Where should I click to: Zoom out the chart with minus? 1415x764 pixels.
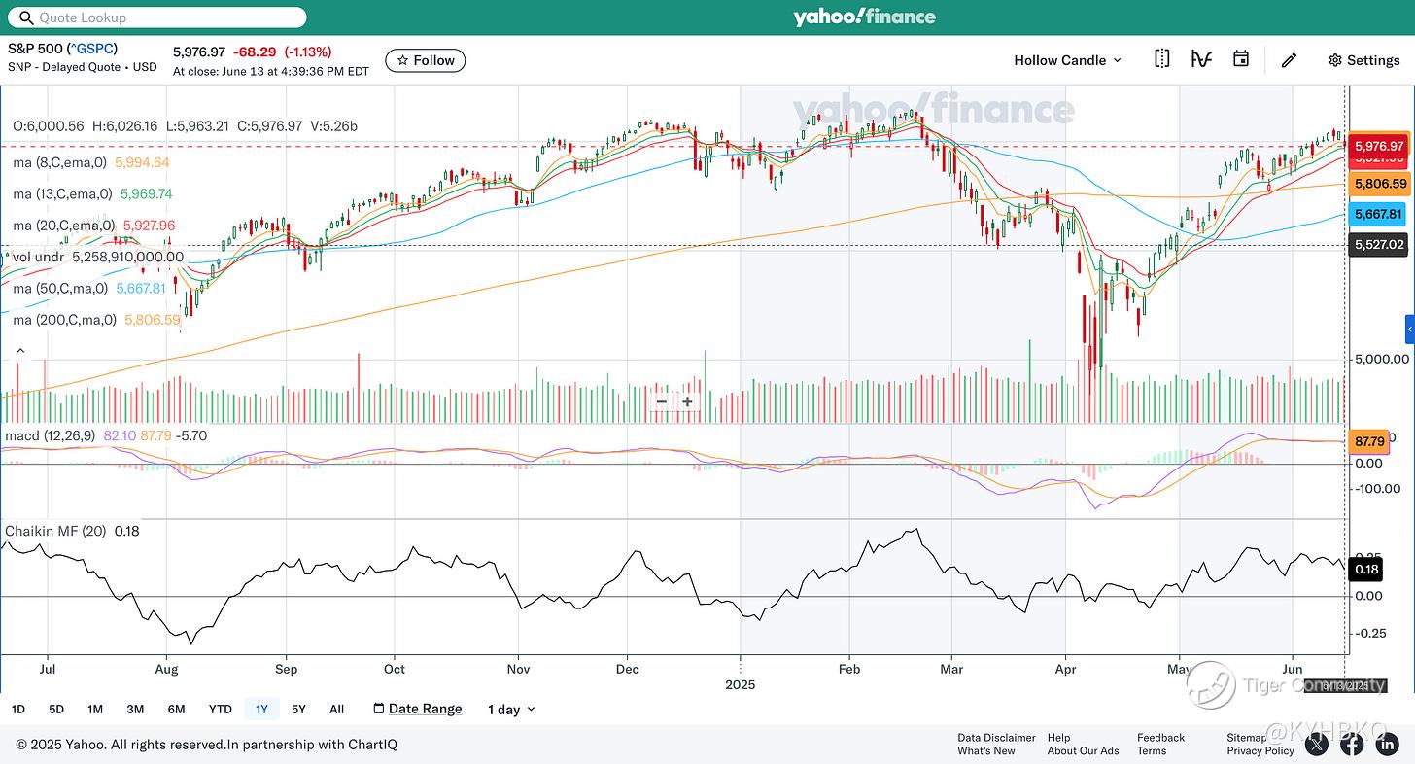[x=662, y=401]
